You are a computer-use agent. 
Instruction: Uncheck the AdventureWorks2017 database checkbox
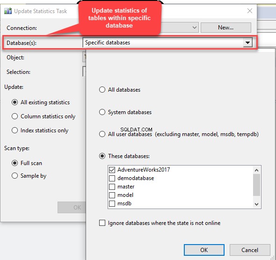tap(112, 170)
